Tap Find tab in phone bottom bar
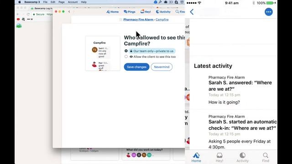 (266, 157)
